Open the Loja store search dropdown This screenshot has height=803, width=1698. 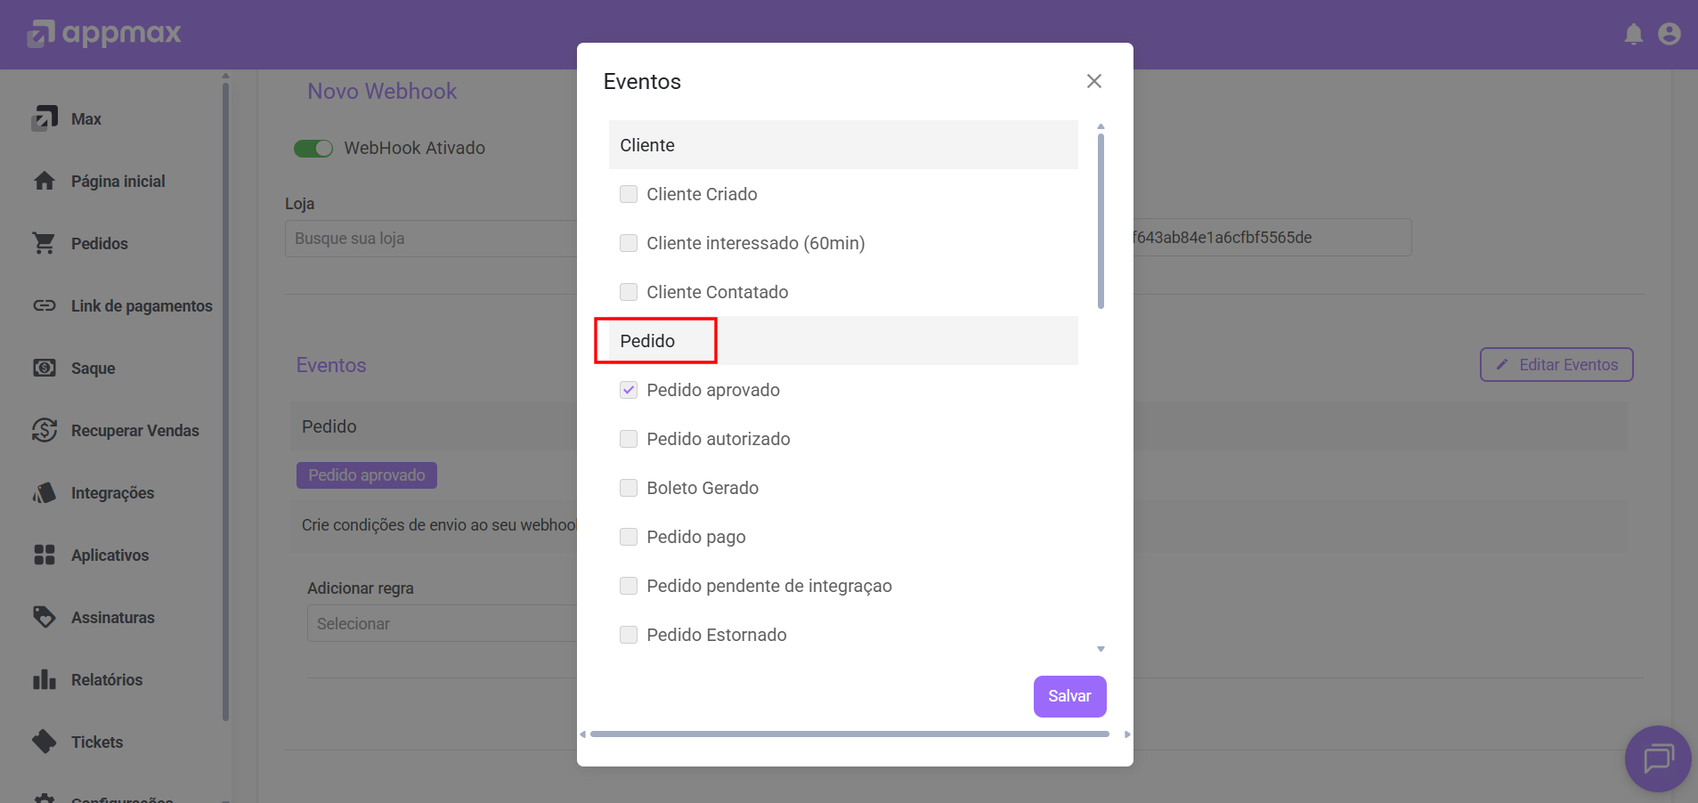pyautogui.click(x=432, y=239)
